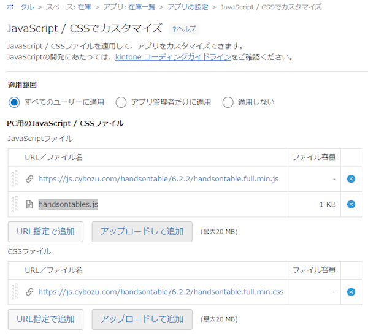Click the handsontables.js file name
Screen dimensions: 368x336
[68, 204]
